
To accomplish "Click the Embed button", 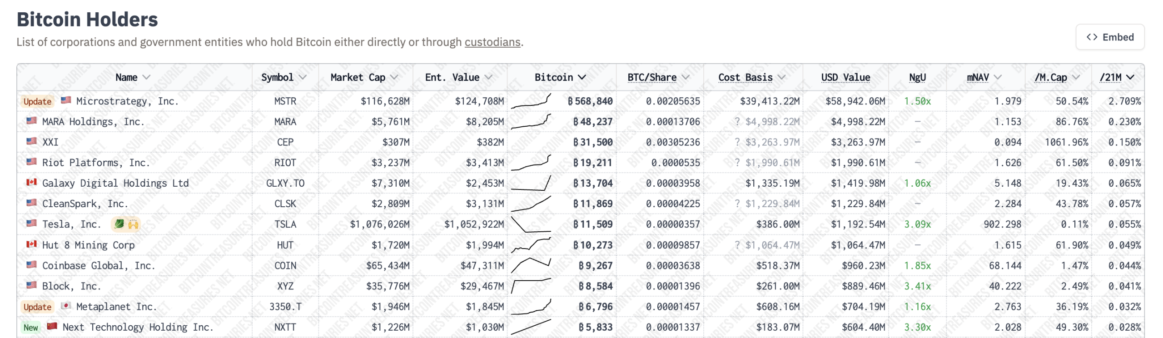I will click(1109, 37).
